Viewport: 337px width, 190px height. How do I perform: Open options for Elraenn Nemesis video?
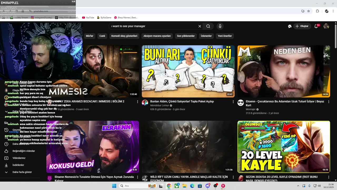click(137, 177)
